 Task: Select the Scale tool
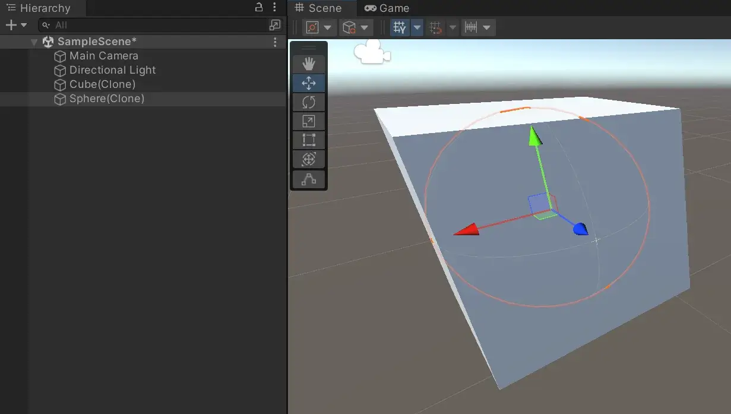tap(309, 121)
